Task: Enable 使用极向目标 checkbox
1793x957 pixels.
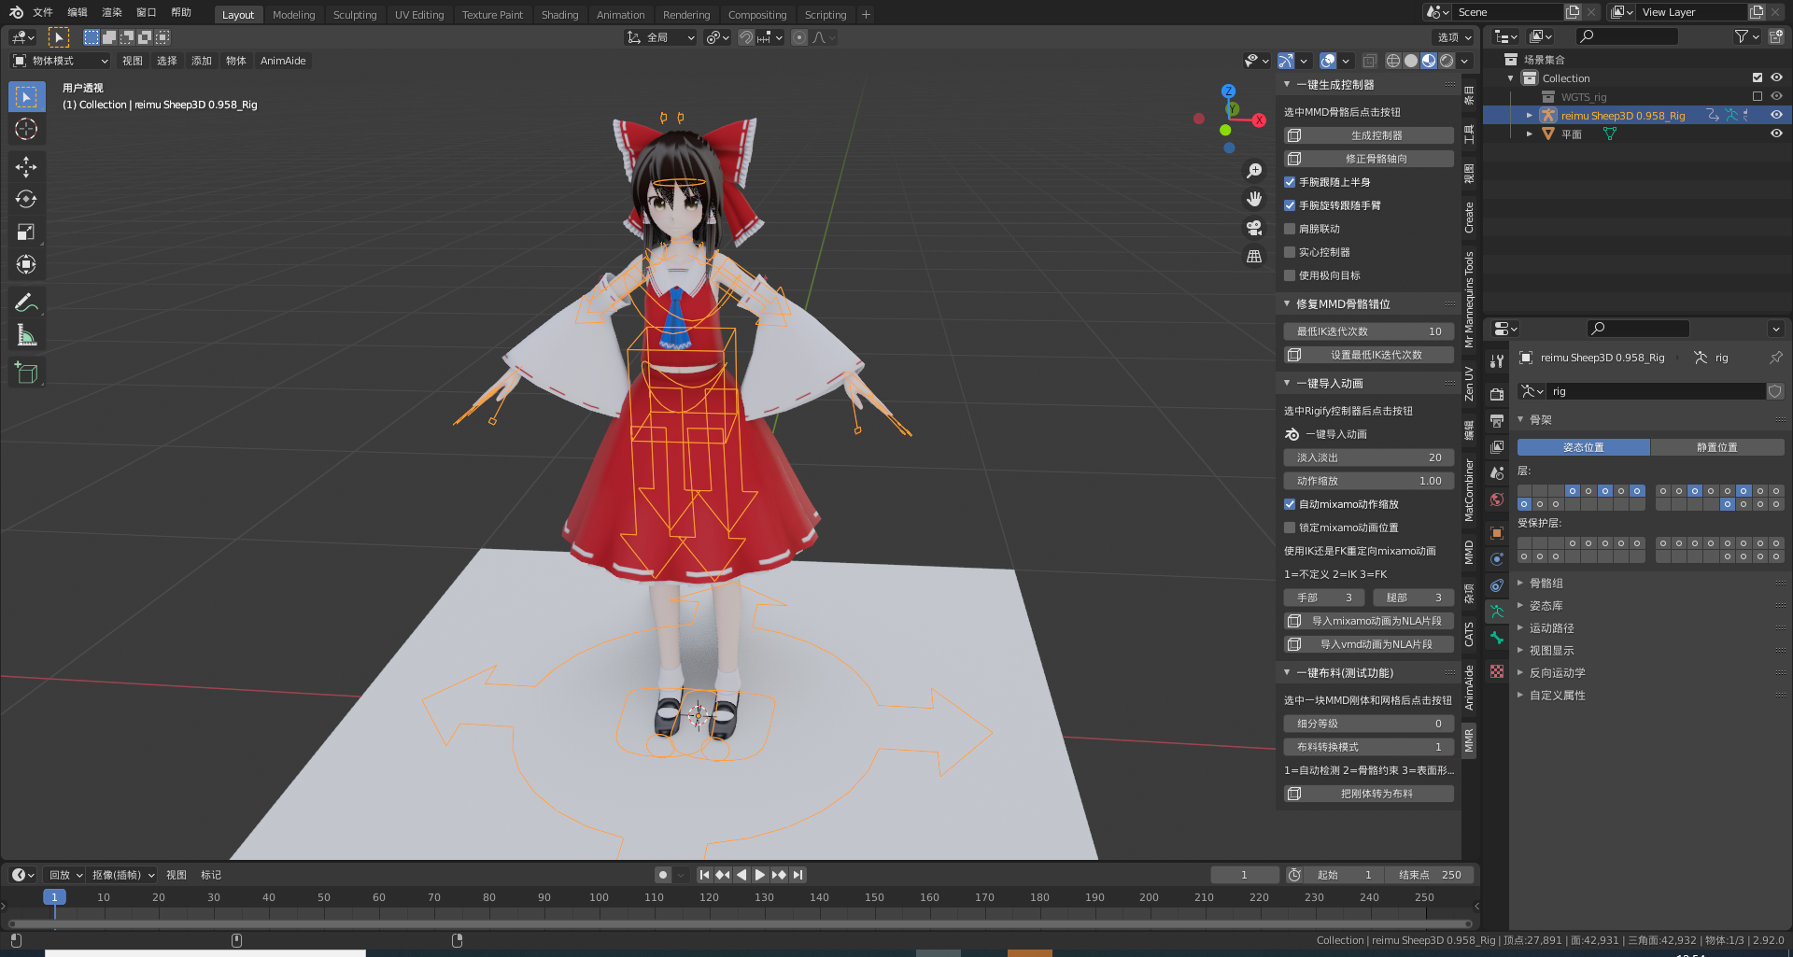Action: pyautogui.click(x=1290, y=275)
